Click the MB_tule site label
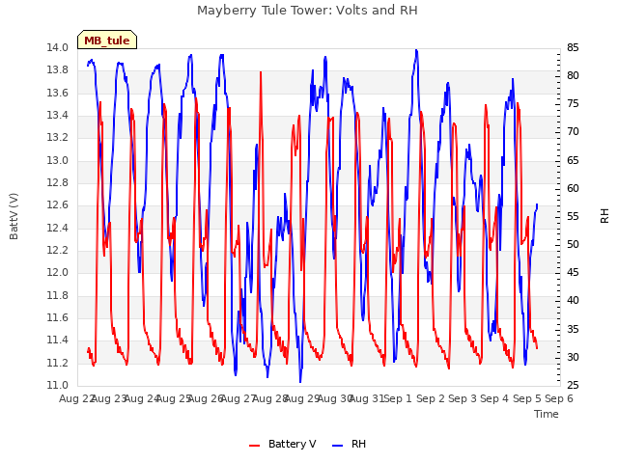Image resolution: width=618 pixels, height=463 pixels. pyautogui.click(x=107, y=41)
